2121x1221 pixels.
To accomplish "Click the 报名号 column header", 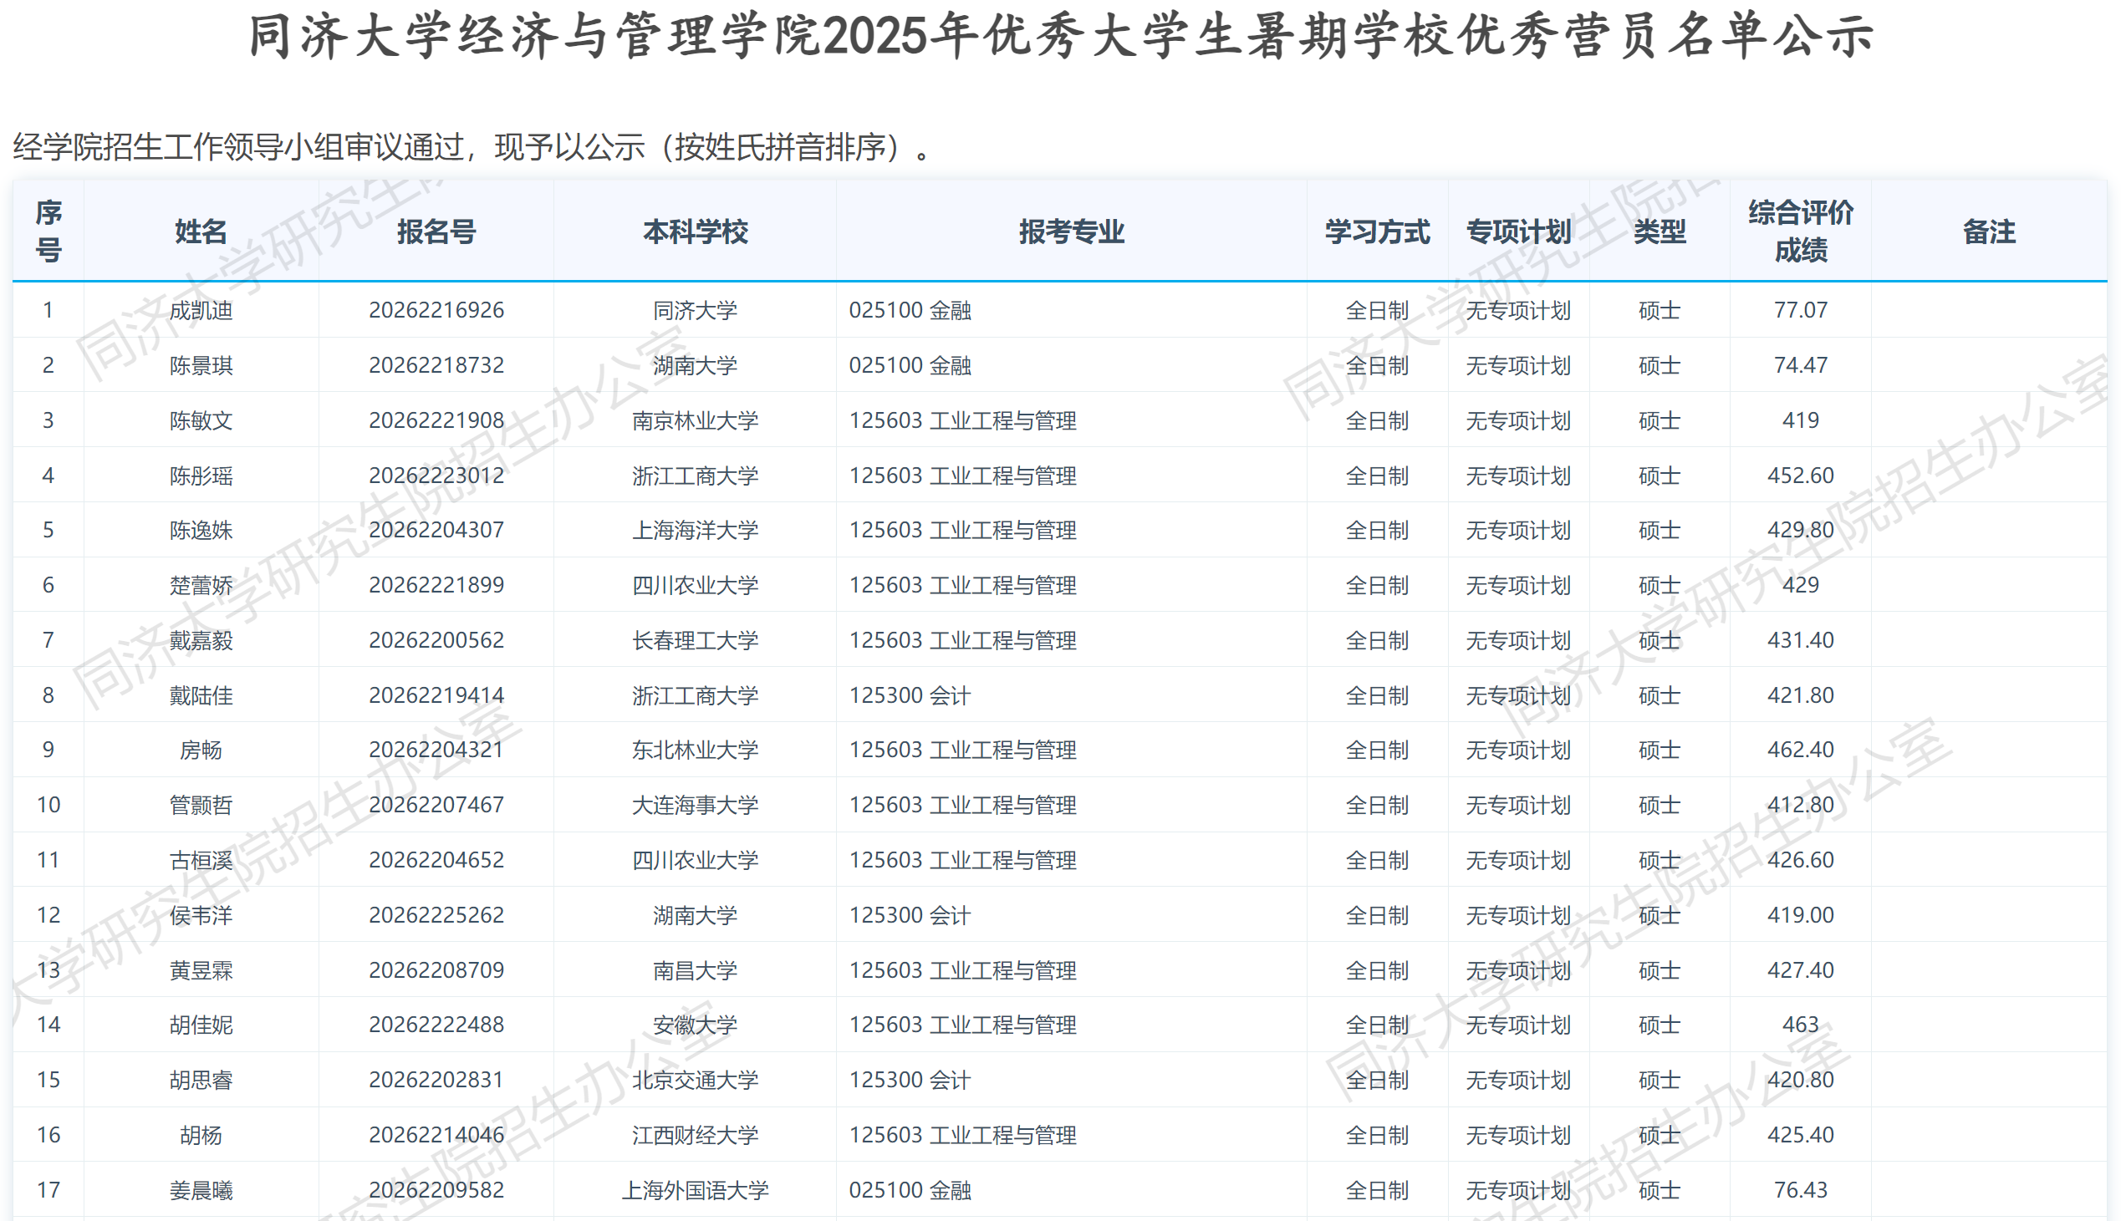I will pyautogui.click(x=436, y=231).
